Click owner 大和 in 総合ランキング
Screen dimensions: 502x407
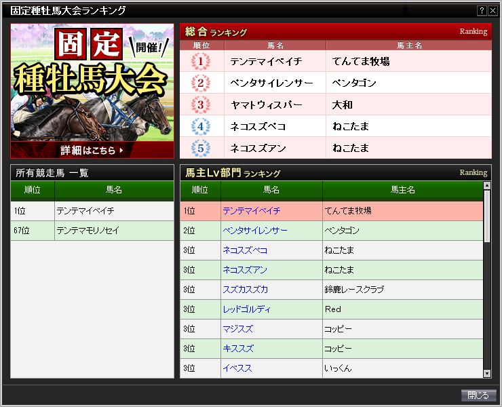[x=343, y=104]
